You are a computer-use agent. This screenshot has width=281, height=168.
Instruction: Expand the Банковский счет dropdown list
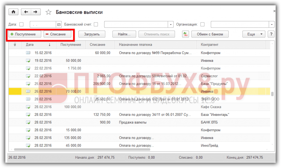click(171, 24)
